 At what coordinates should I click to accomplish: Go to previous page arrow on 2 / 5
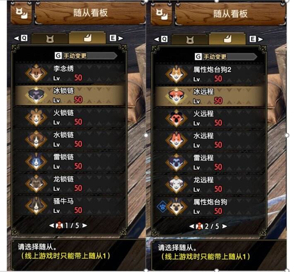click(x=192, y=226)
